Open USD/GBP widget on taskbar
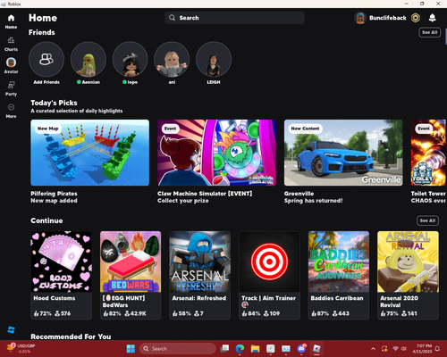 21,348
